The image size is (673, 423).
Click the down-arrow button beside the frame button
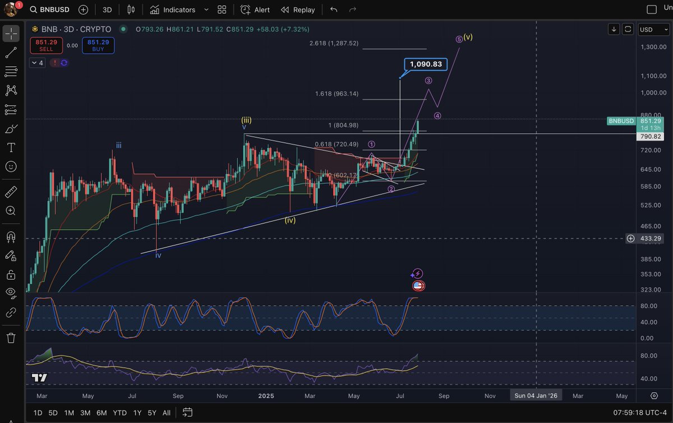(614, 29)
